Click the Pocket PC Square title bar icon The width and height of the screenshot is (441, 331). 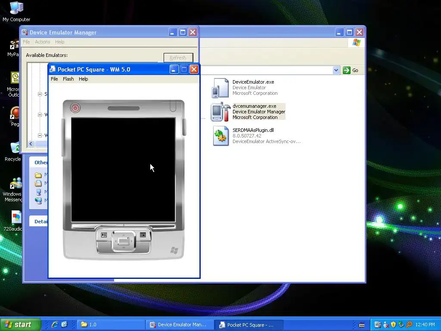tap(53, 69)
